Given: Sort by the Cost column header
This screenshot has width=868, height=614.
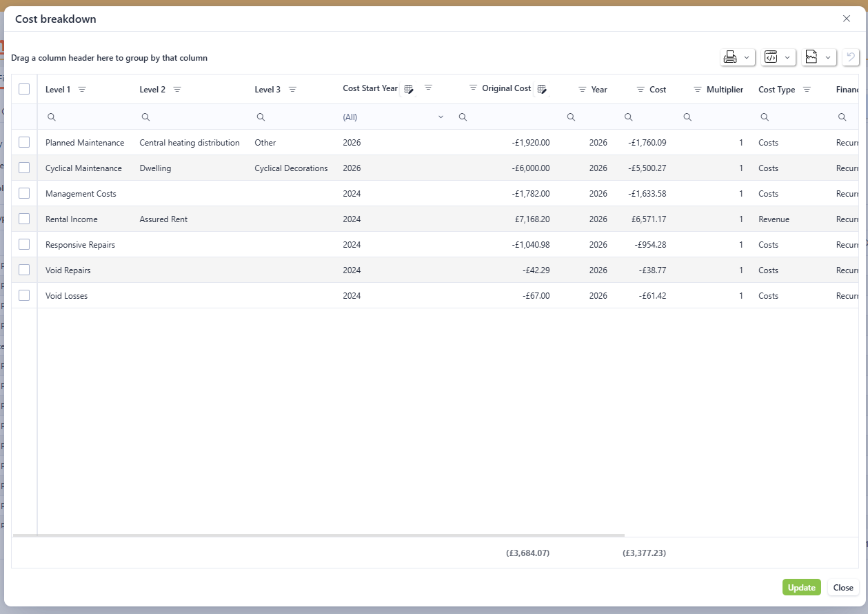Looking at the screenshot, I should coord(658,90).
